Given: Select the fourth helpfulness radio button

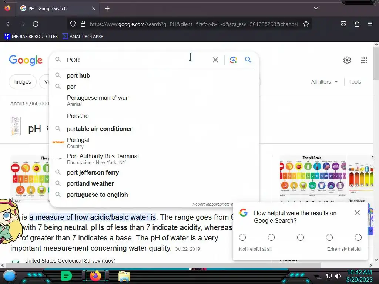Looking at the screenshot, I should click(x=329, y=237).
